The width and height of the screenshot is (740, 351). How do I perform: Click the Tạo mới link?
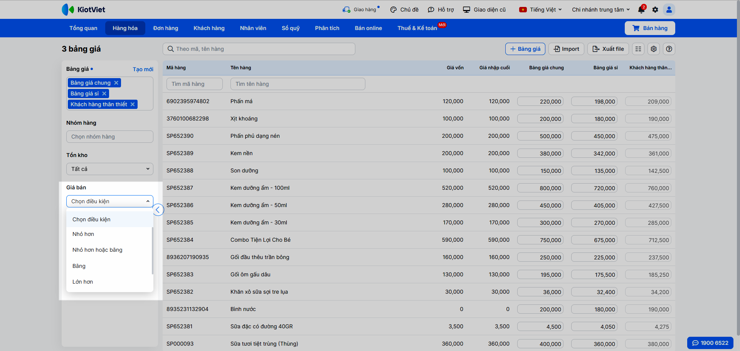click(x=143, y=69)
